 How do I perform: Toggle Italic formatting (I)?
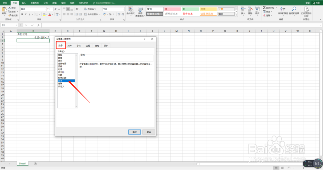pos(26,14)
